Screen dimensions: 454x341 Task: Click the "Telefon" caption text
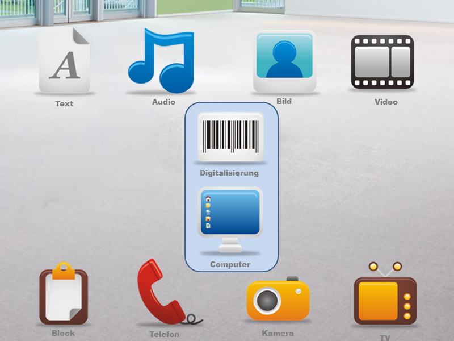tap(164, 334)
